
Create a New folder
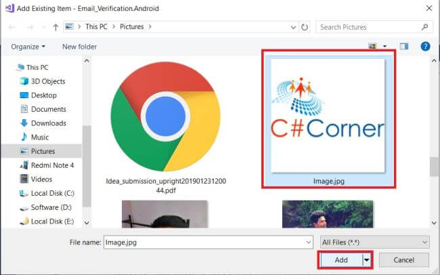point(79,47)
